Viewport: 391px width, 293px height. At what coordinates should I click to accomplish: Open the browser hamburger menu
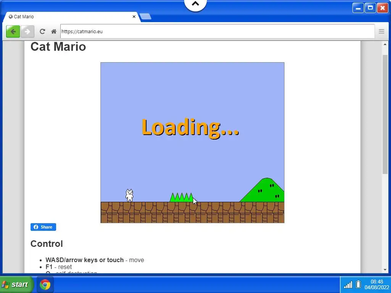tap(381, 31)
